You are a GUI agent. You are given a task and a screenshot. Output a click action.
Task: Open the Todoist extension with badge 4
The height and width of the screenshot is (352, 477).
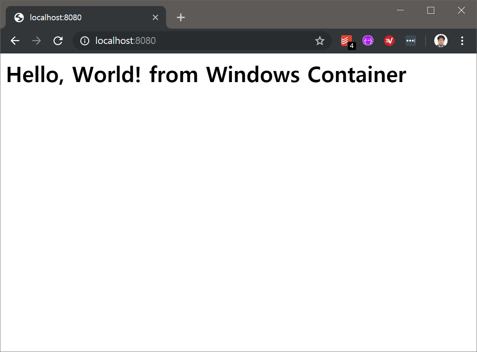coord(347,41)
